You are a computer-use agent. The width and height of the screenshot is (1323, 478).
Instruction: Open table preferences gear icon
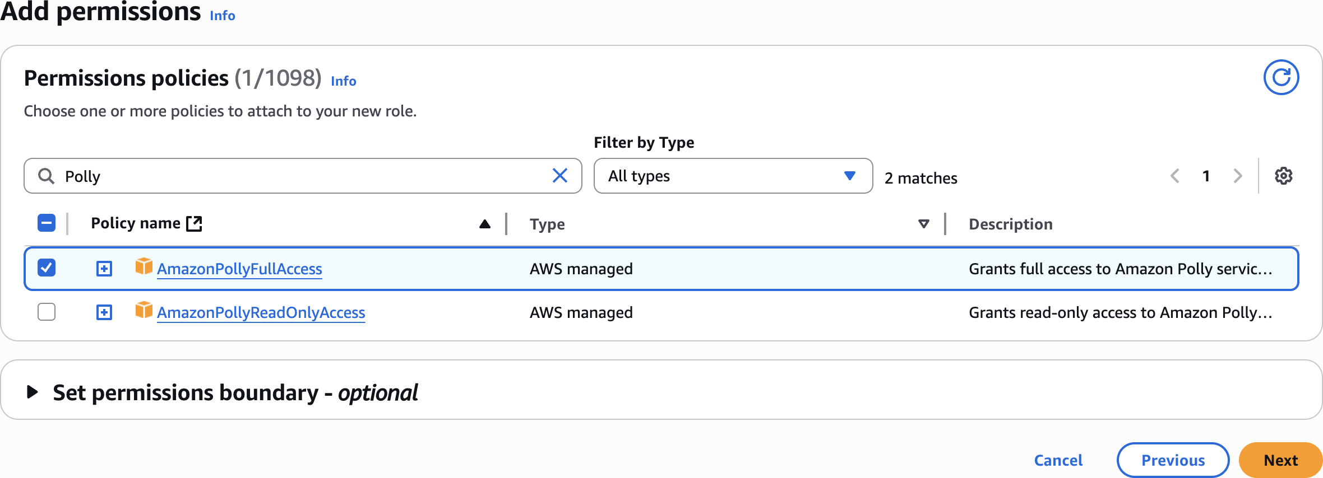point(1283,176)
